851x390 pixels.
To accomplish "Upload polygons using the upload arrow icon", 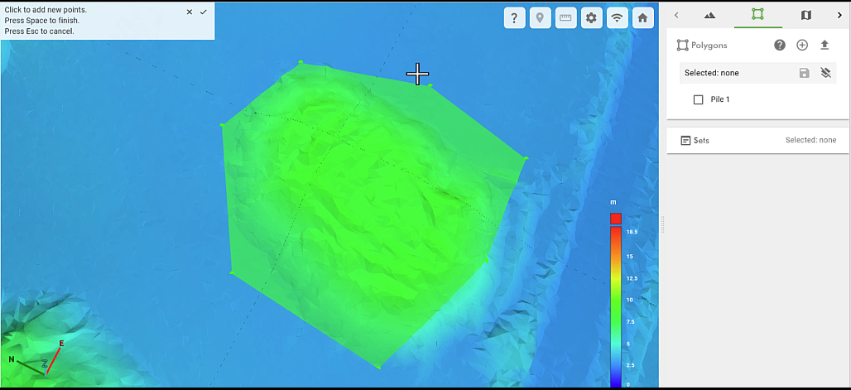I will pyautogui.click(x=825, y=46).
